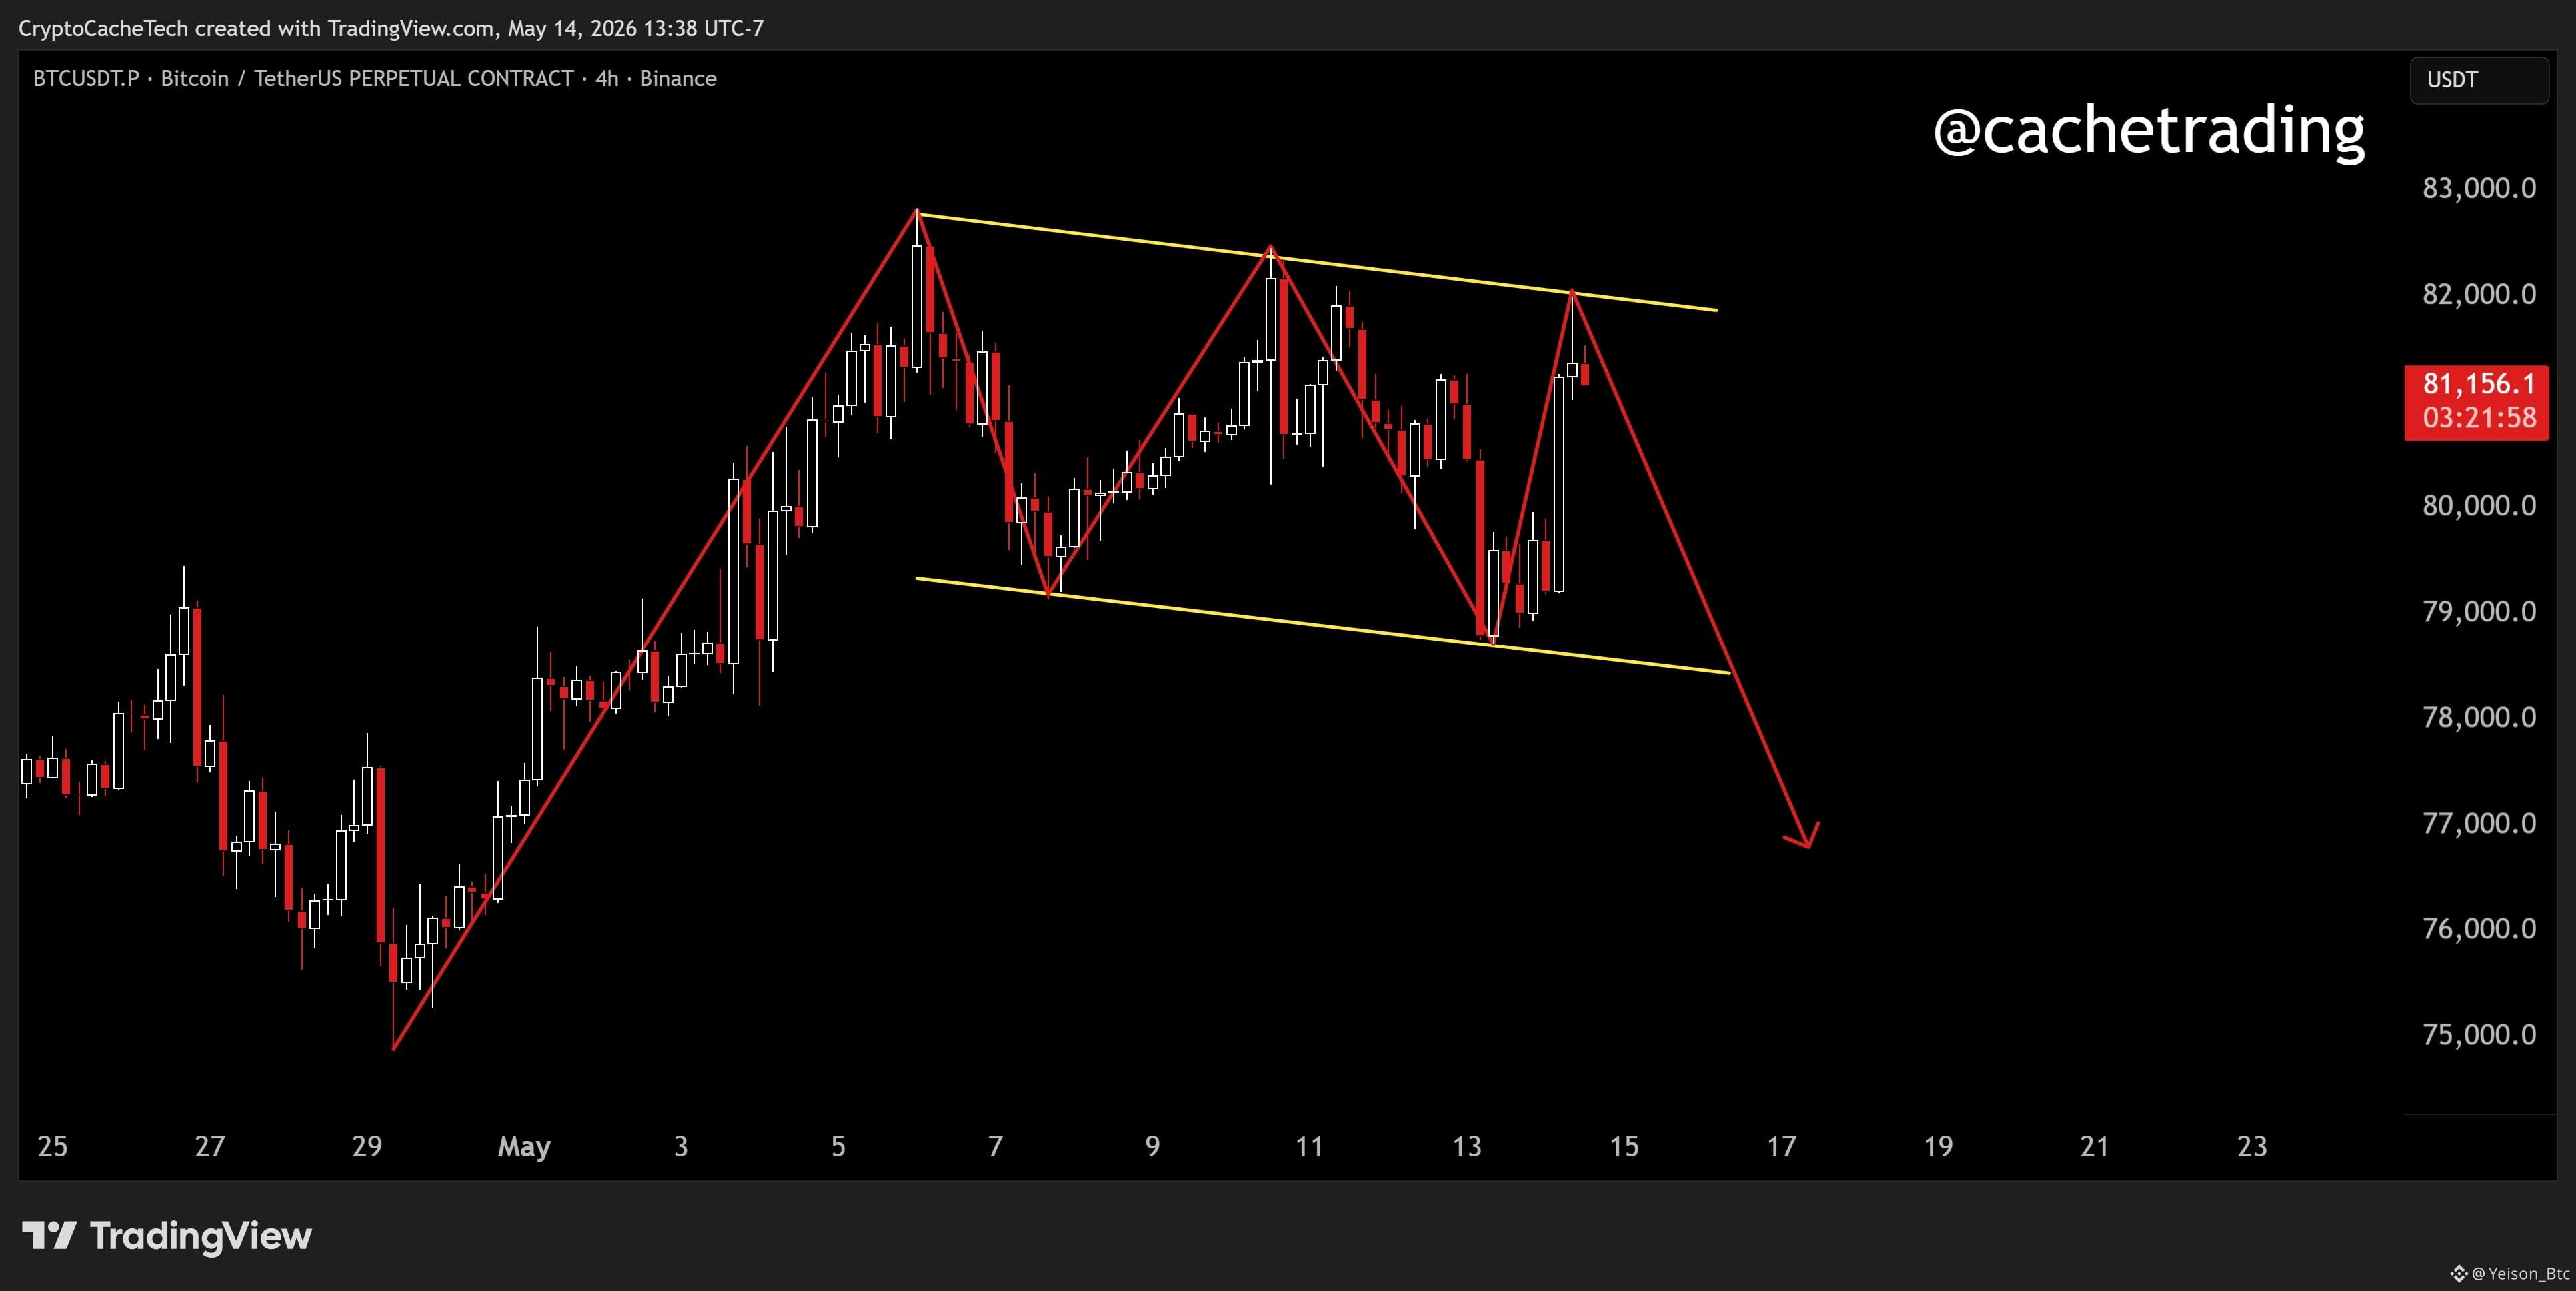Viewport: 2576px width, 1291px height.
Task: Click the 5 date label on time axis
Action: coord(838,1146)
